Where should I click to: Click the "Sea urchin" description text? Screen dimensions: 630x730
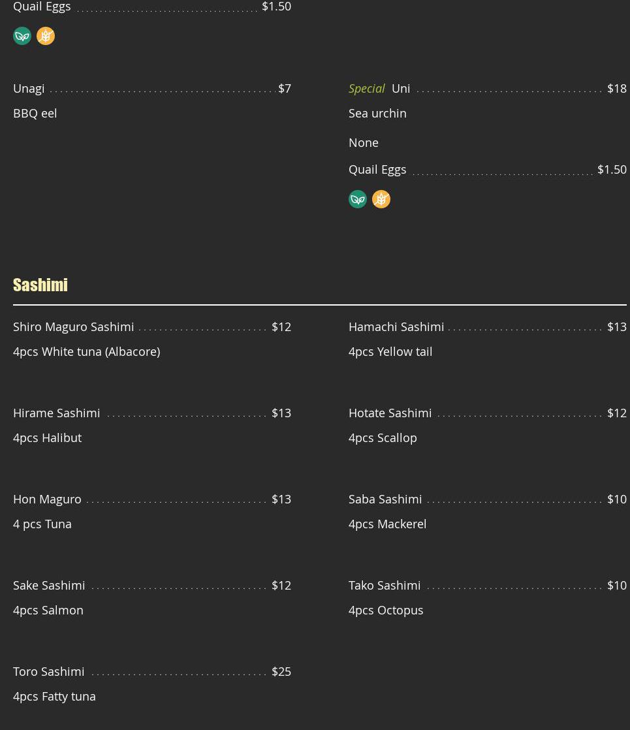pos(377,113)
